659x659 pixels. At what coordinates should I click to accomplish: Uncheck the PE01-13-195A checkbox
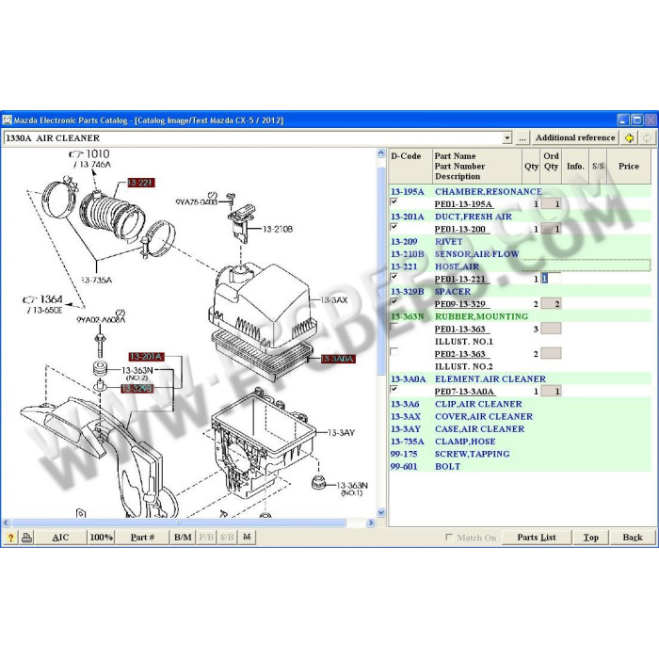394,201
